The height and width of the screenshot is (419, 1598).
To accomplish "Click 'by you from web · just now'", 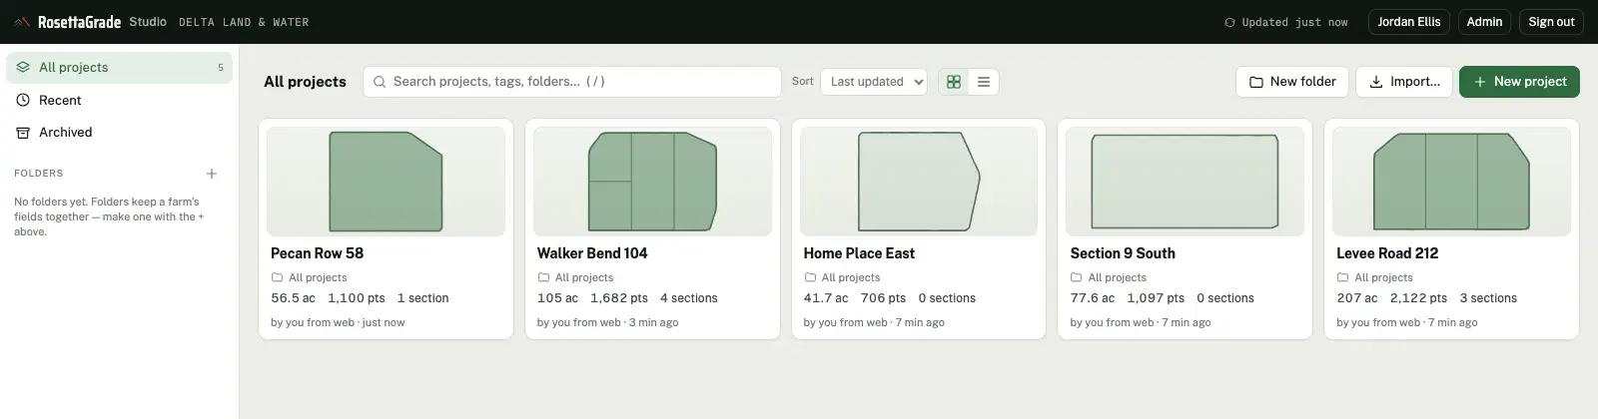I will pos(338,322).
